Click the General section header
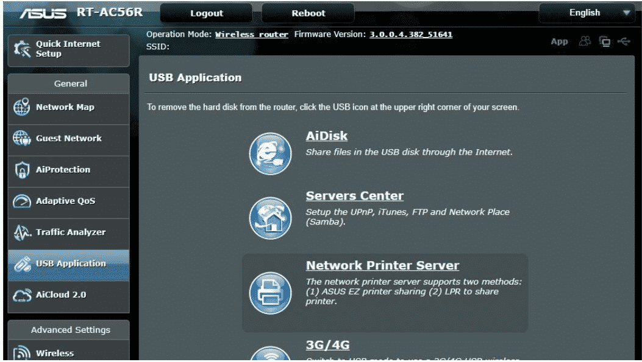The width and height of the screenshot is (642, 362). [71, 84]
